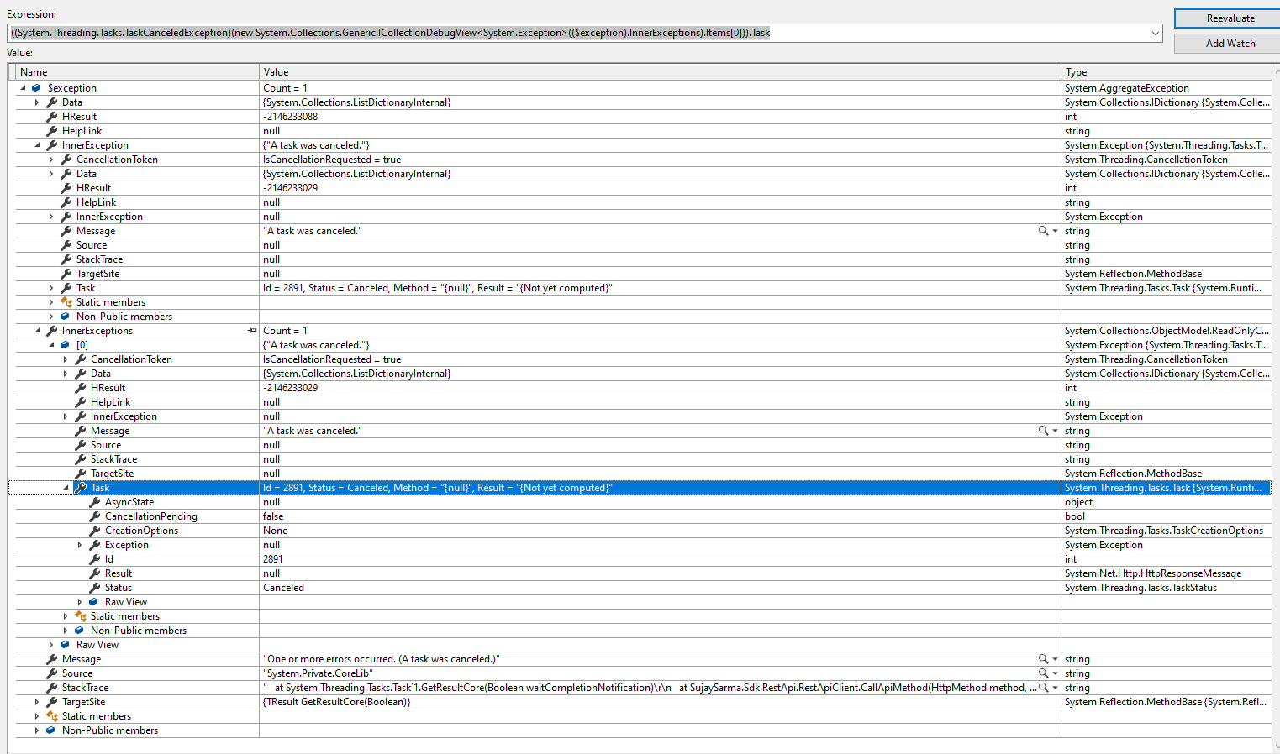Image resolution: width=1280 pixels, height=754 pixels.
Task: Click the Static members icon under Task
Action: [81, 615]
